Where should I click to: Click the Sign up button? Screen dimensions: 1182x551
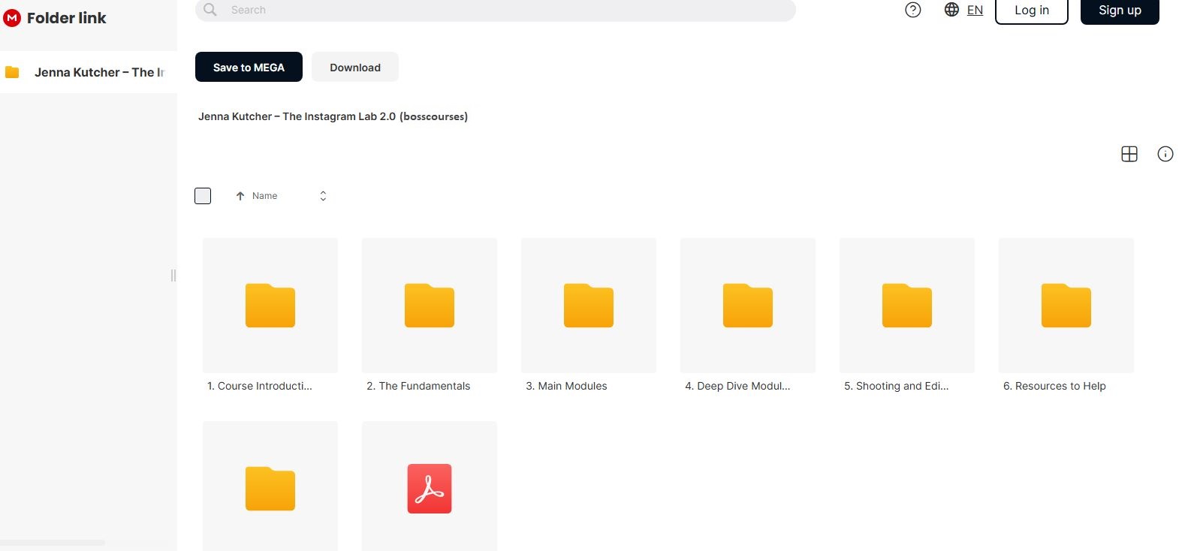(x=1119, y=11)
